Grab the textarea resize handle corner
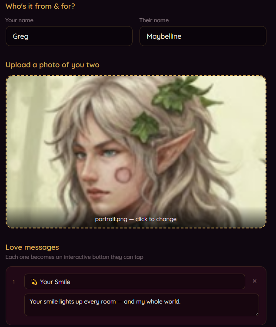276x327 pixels. pos(257,314)
